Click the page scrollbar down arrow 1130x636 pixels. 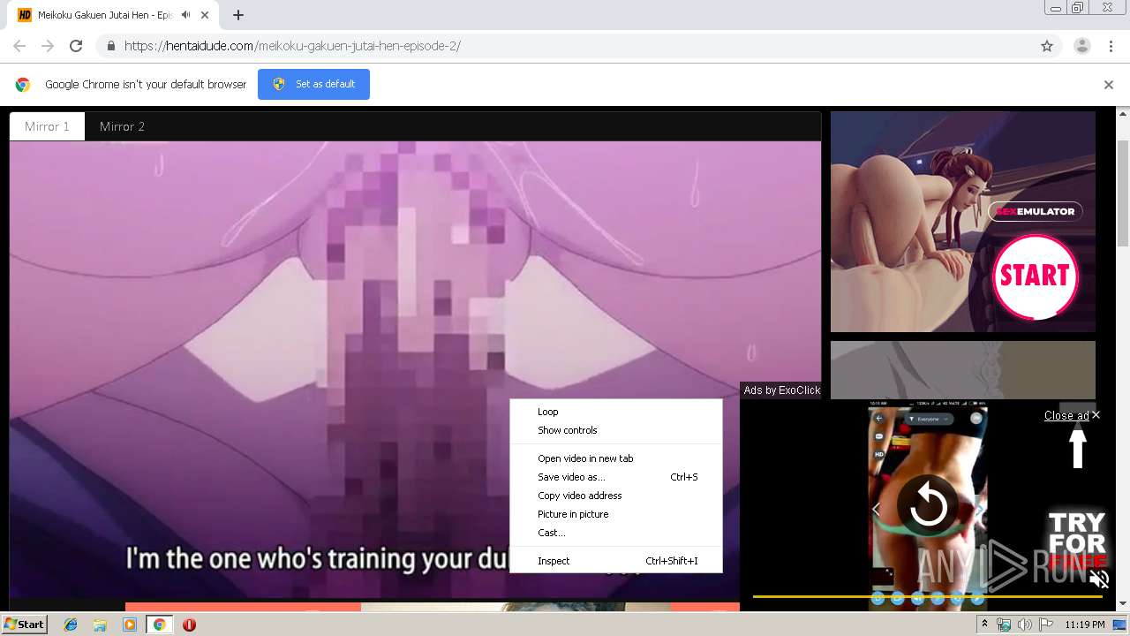(x=1123, y=604)
